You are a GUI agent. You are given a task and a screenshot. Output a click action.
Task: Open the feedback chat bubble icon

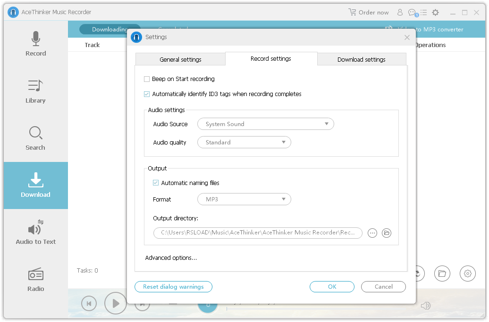click(x=413, y=13)
